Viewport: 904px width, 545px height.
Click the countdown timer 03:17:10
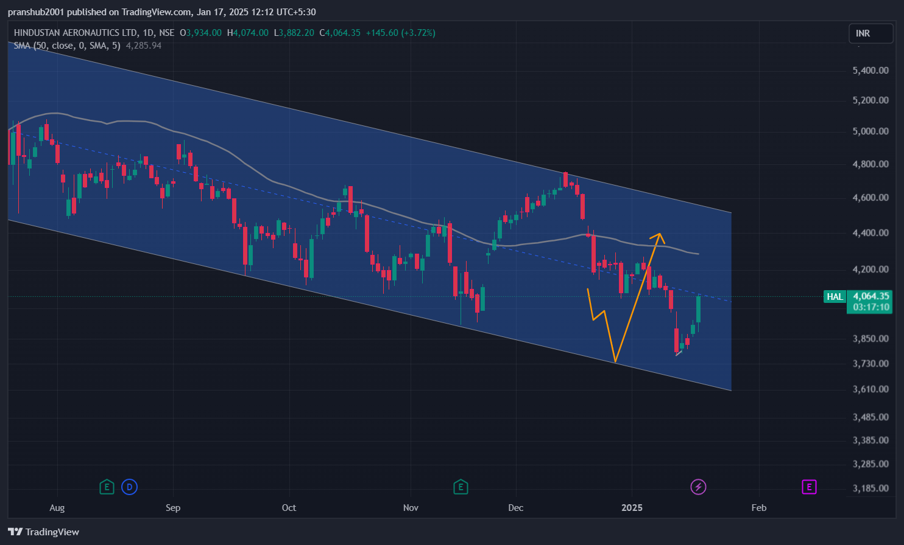(x=871, y=307)
